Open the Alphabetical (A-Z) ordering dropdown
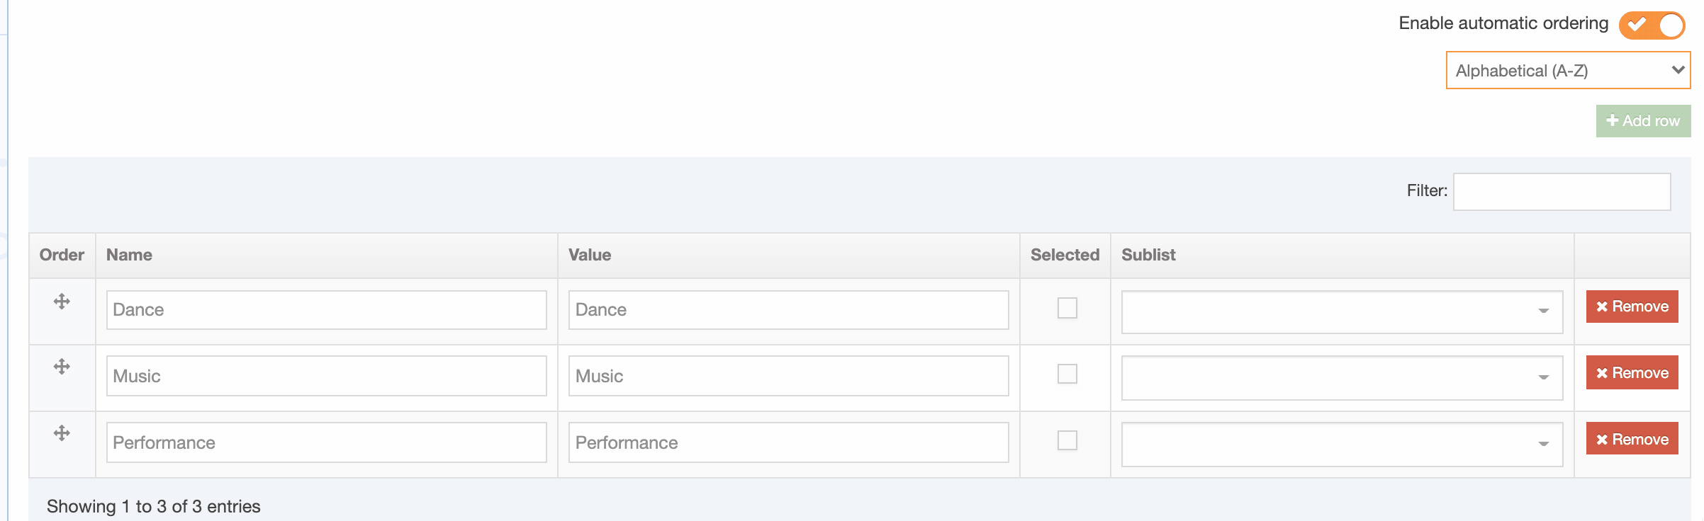This screenshot has width=1704, height=521. tap(1568, 70)
